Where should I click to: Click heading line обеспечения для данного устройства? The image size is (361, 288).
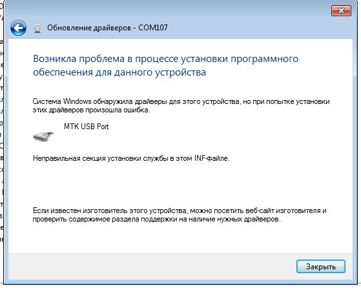tap(119, 72)
